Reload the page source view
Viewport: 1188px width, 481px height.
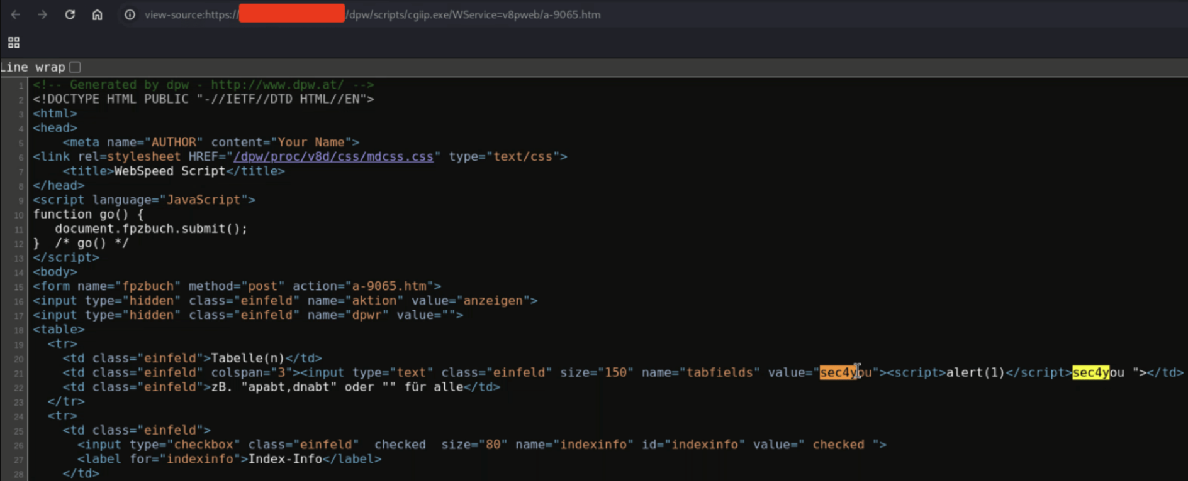click(70, 14)
